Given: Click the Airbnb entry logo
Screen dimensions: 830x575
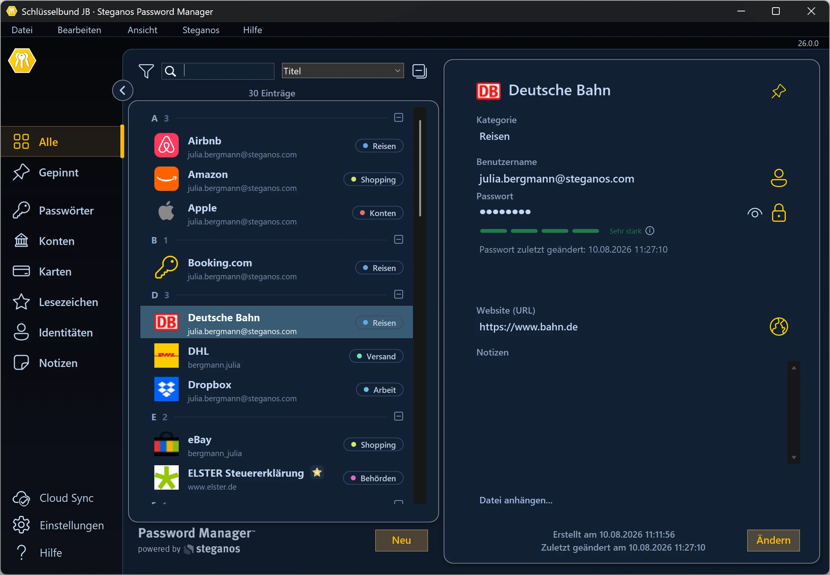Looking at the screenshot, I should [x=166, y=145].
